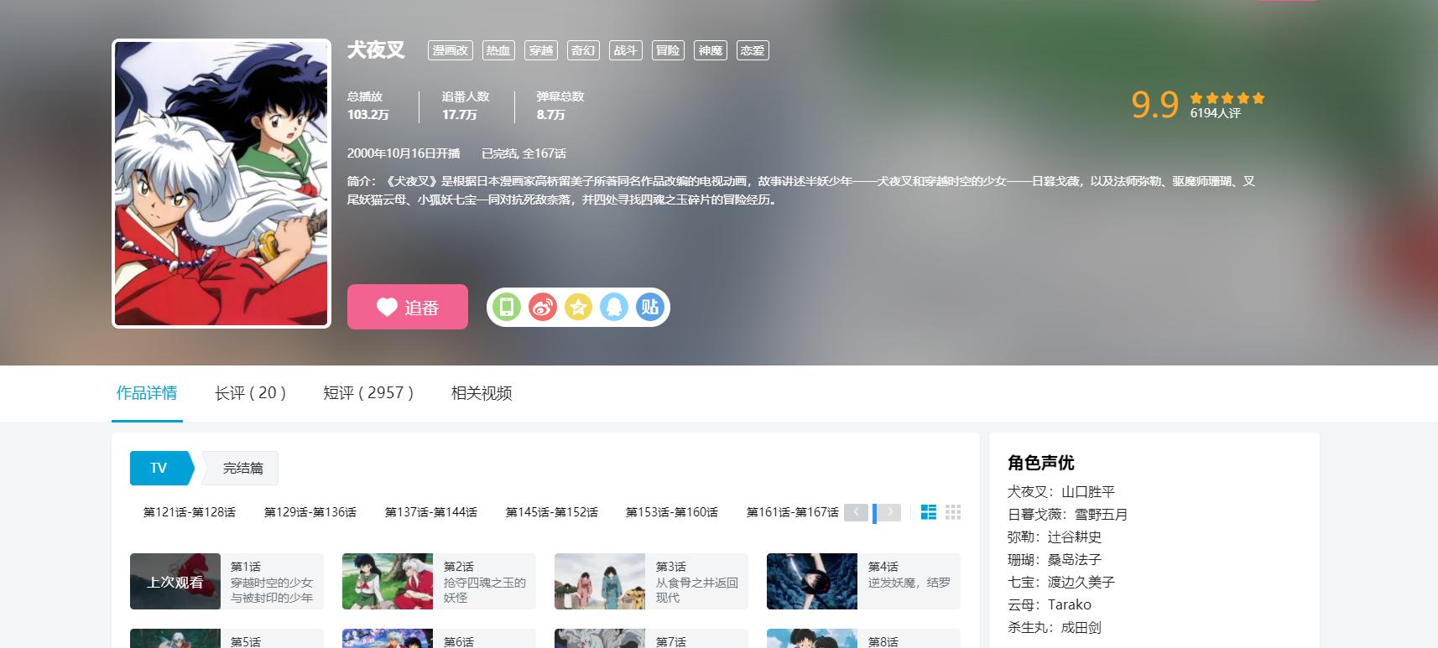
Task: Open the 作品详情 tab
Action: 147,393
